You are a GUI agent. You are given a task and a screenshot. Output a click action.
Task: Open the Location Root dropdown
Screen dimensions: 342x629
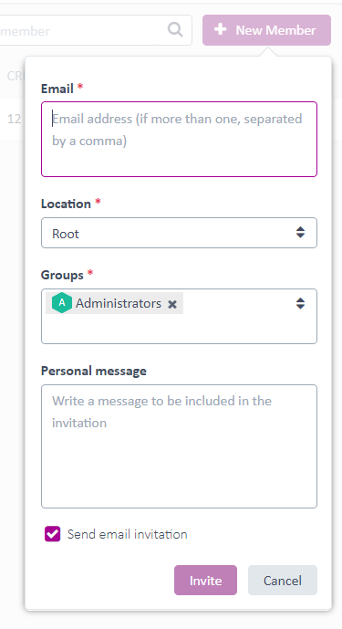tap(179, 233)
